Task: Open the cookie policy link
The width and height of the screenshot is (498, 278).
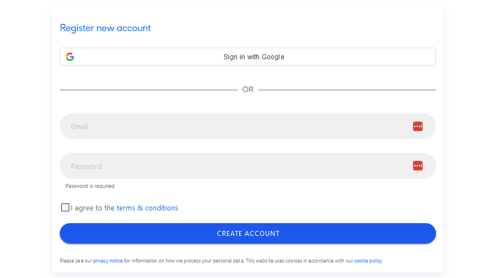Action: click(368, 261)
